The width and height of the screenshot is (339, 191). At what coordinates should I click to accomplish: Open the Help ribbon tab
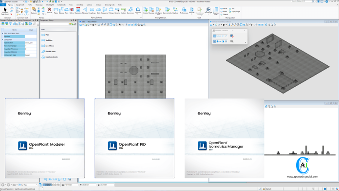tap(120, 5)
